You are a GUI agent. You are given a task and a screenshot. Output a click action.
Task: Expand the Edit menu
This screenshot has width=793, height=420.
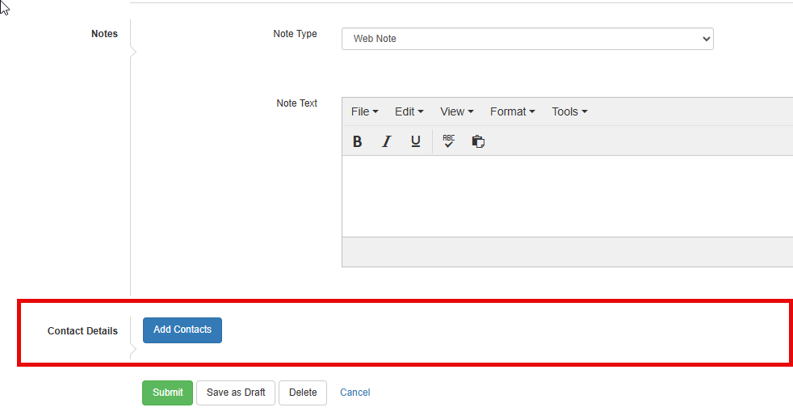[x=409, y=111]
